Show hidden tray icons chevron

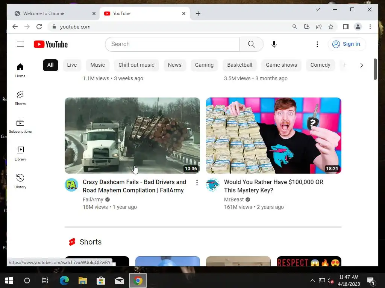click(x=312, y=280)
